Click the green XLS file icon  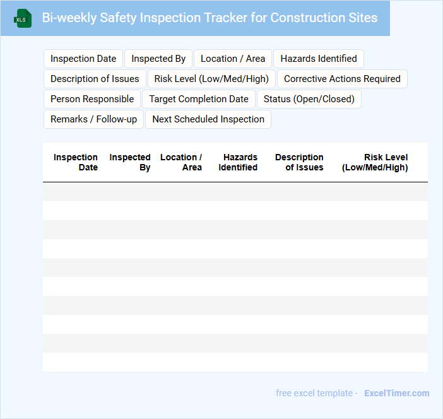(23, 18)
